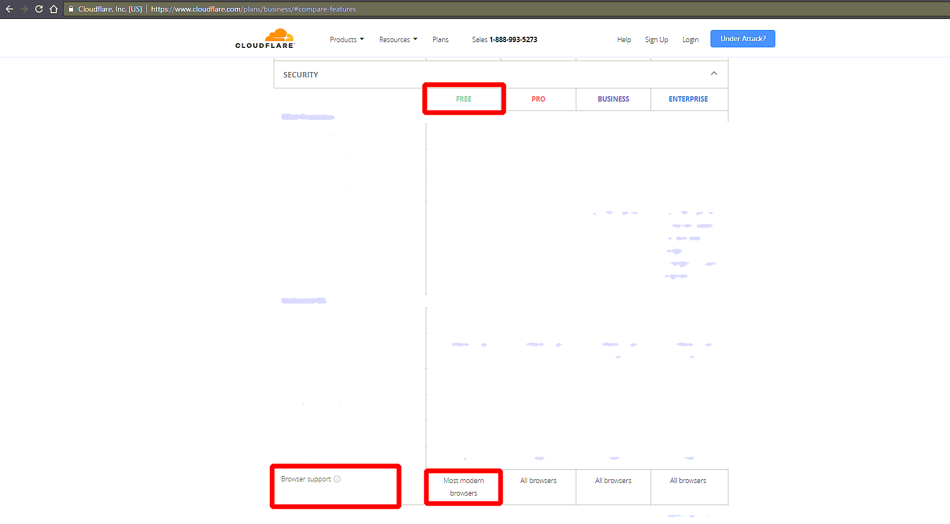Open the Browser support info icon
The image size is (950, 524).
[x=337, y=479]
